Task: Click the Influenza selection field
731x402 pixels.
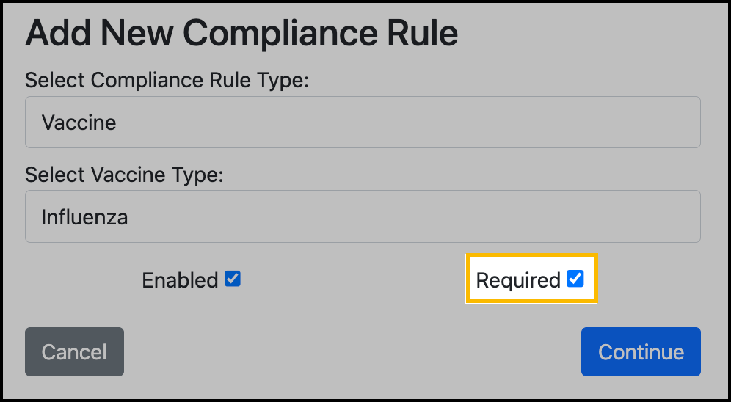Action: pyautogui.click(x=363, y=217)
